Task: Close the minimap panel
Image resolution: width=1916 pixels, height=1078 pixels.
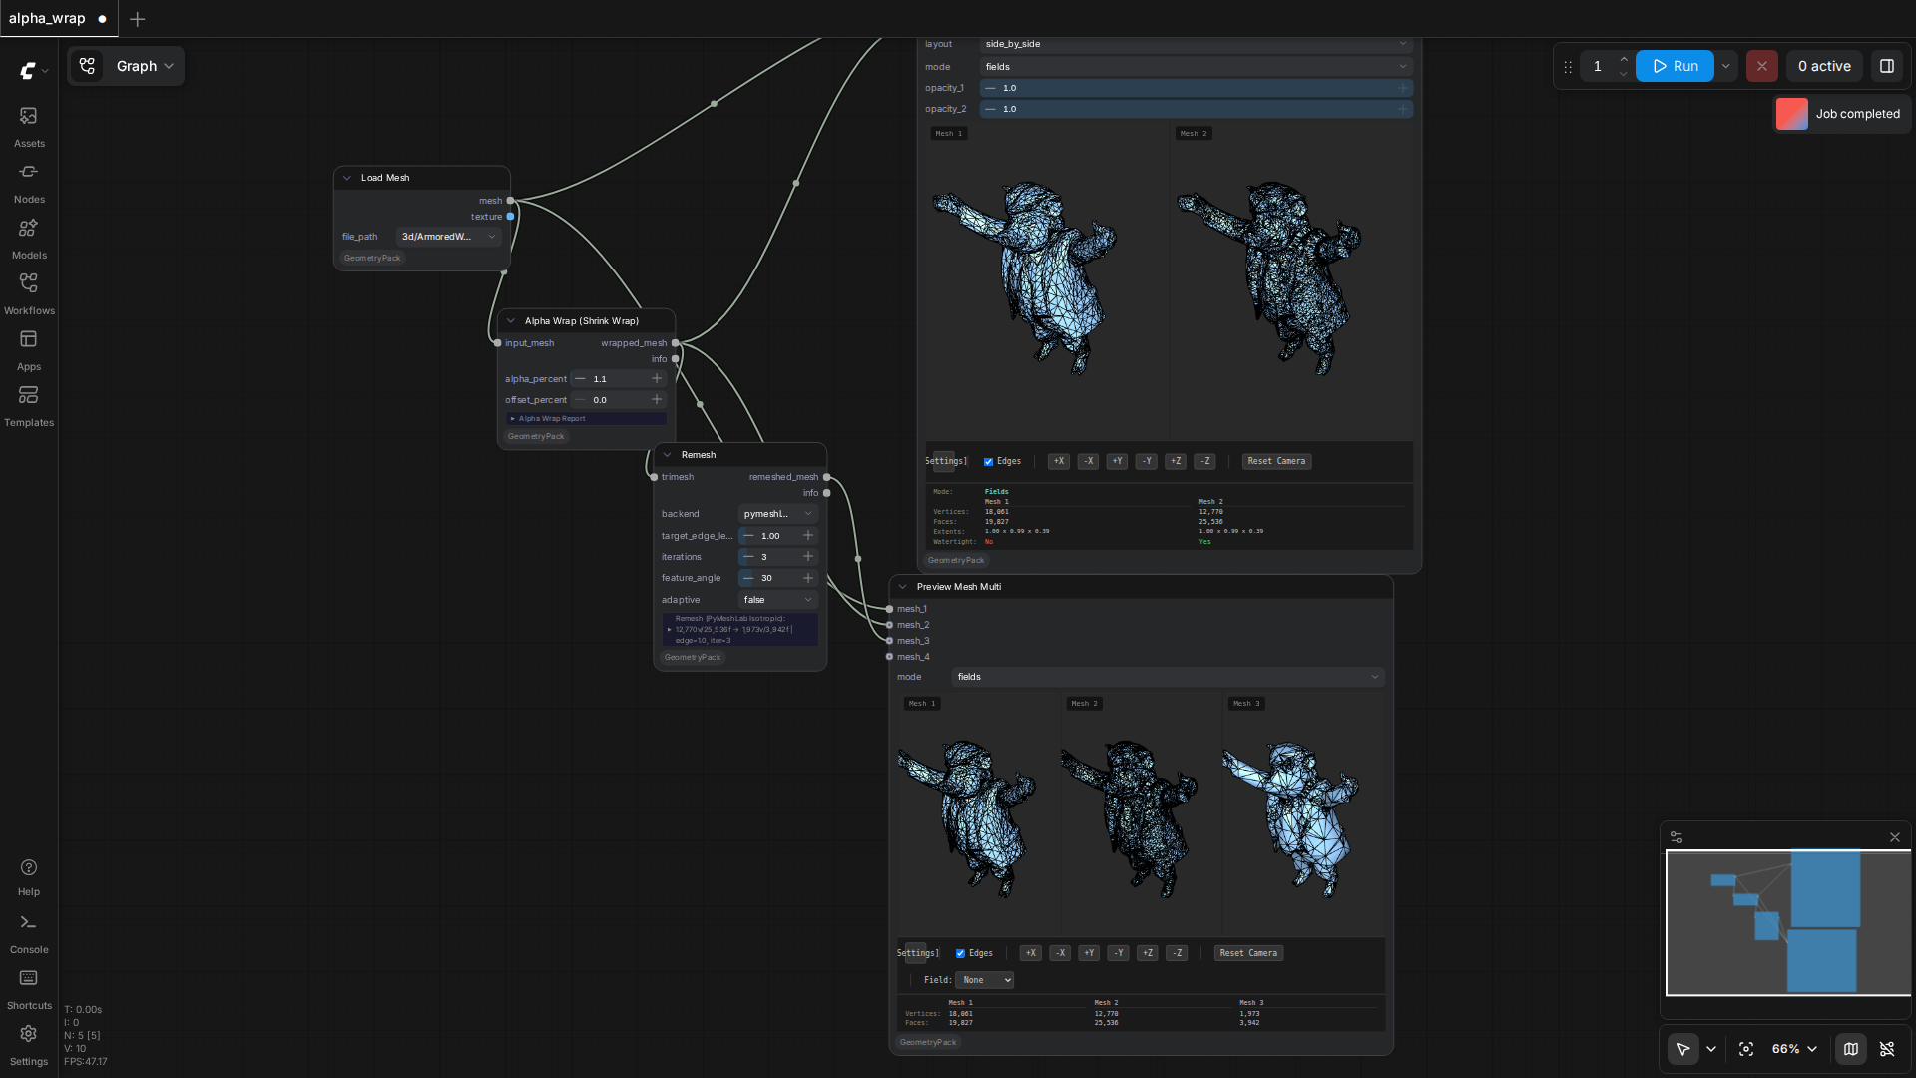Action: pos(1895,837)
